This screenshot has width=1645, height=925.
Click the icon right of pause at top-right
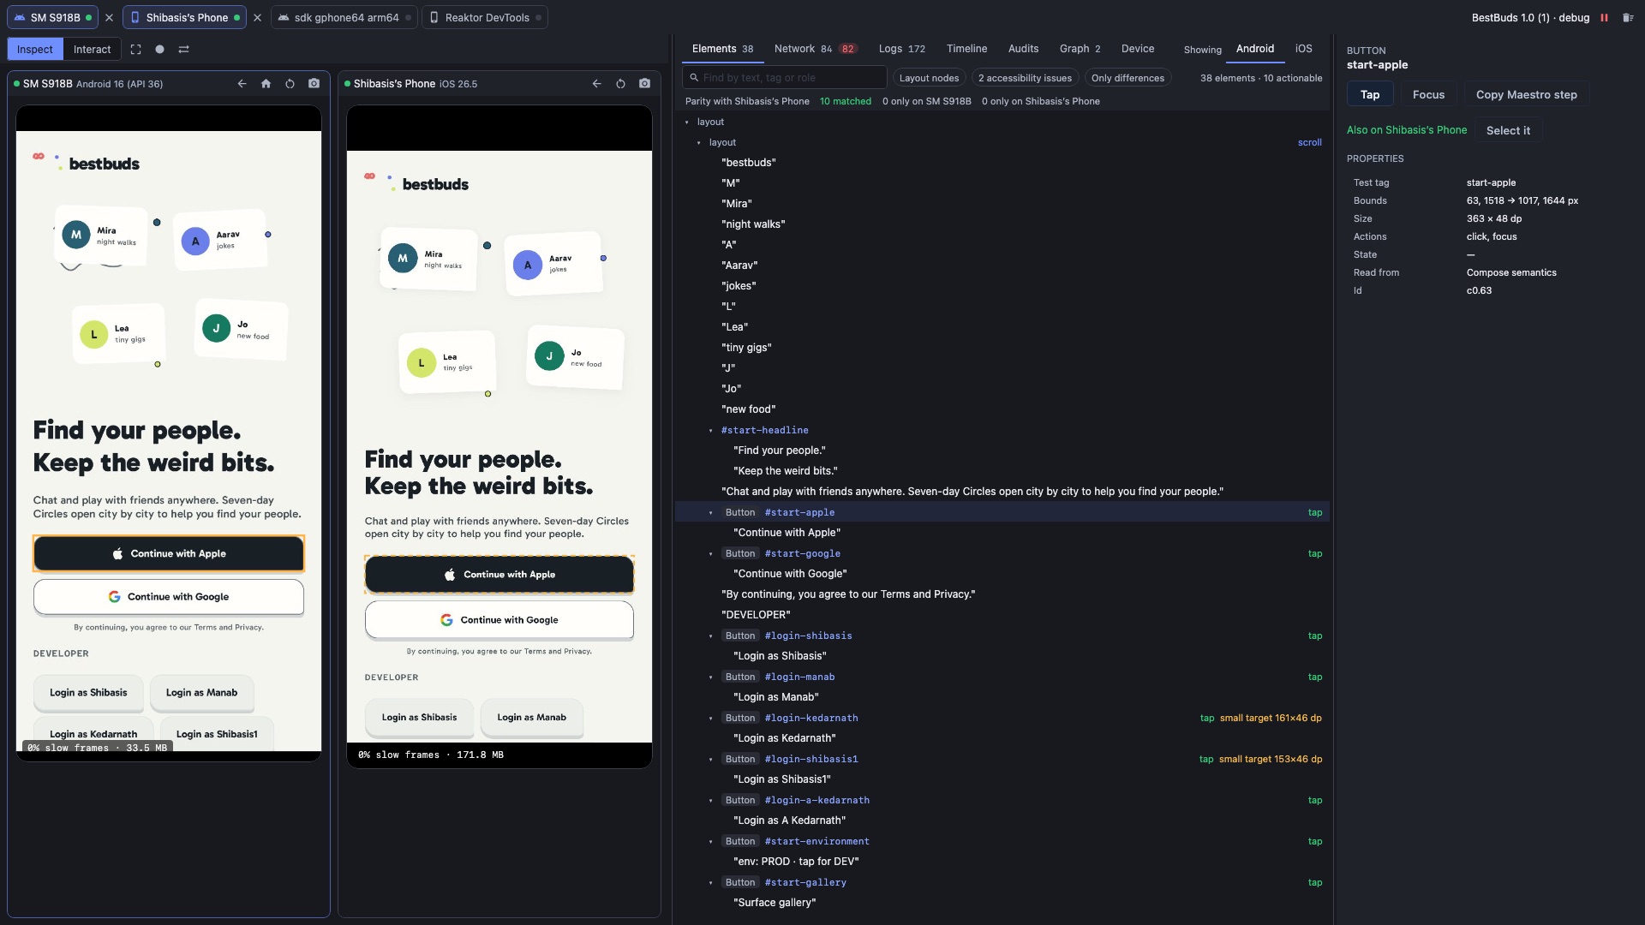tap(1628, 17)
